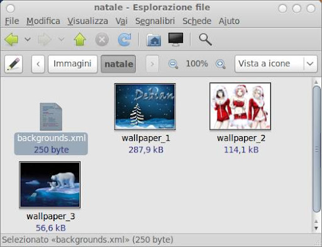Select the wallpaper_3 polar bear thumbnail

point(50,185)
